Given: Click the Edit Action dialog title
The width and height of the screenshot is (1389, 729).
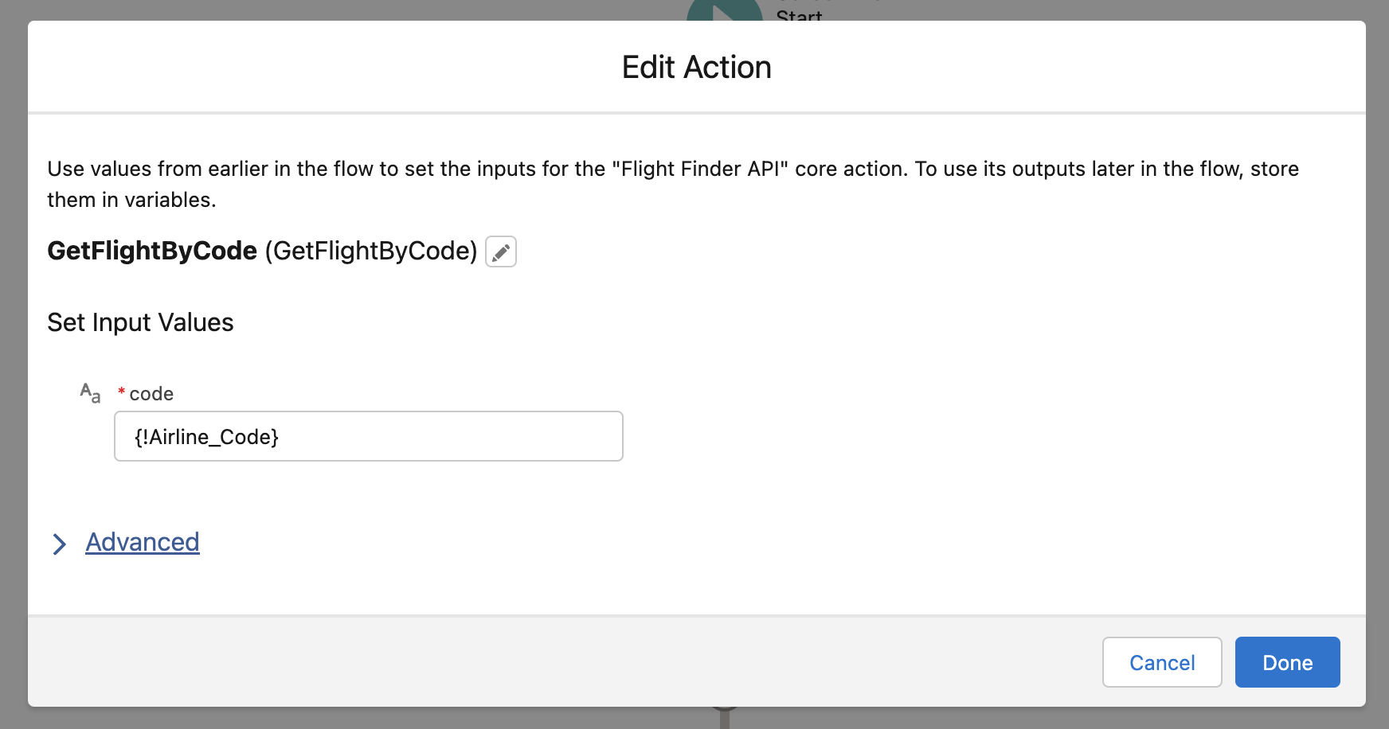Looking at the screenshot, I should point(696,67).
